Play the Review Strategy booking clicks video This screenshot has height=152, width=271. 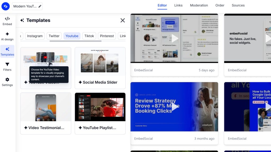point(175,107)
